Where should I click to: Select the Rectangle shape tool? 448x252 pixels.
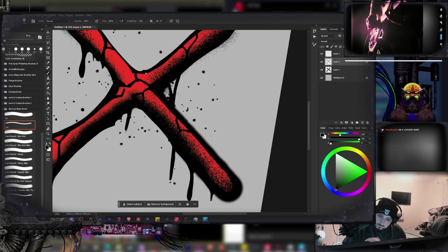48,124
